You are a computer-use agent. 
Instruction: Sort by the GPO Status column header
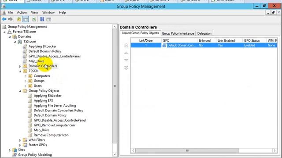tap(254, 41)
